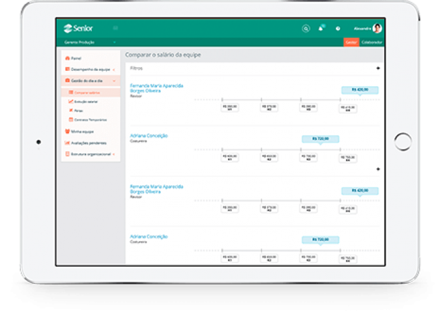Expand filters with the plus icon
440x314 pixels.
click(378, 68)
